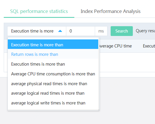Sort by the Average CPU time column header
Viewport: 155px width, 124px height.
click(x=116, y=46)
